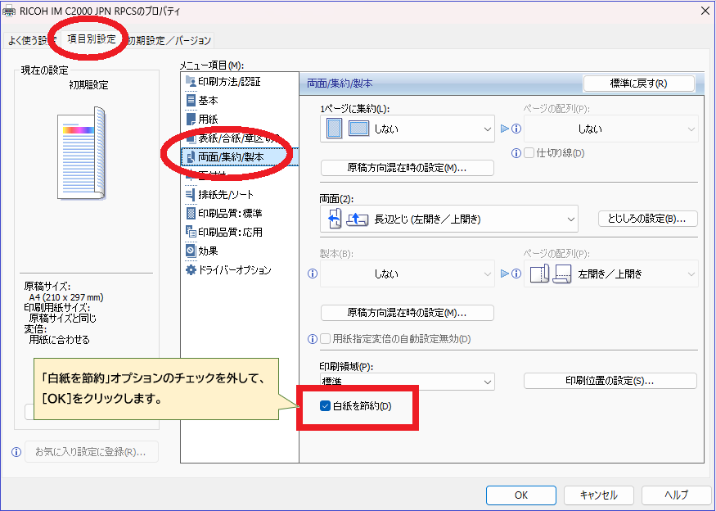Switch to 初期設定/バージョン tab

(x=170, y=40)
